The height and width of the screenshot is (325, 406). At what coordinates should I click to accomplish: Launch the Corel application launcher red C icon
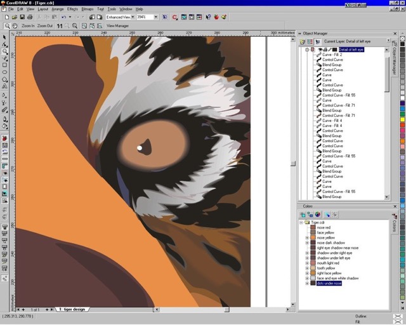pos(175,17)
